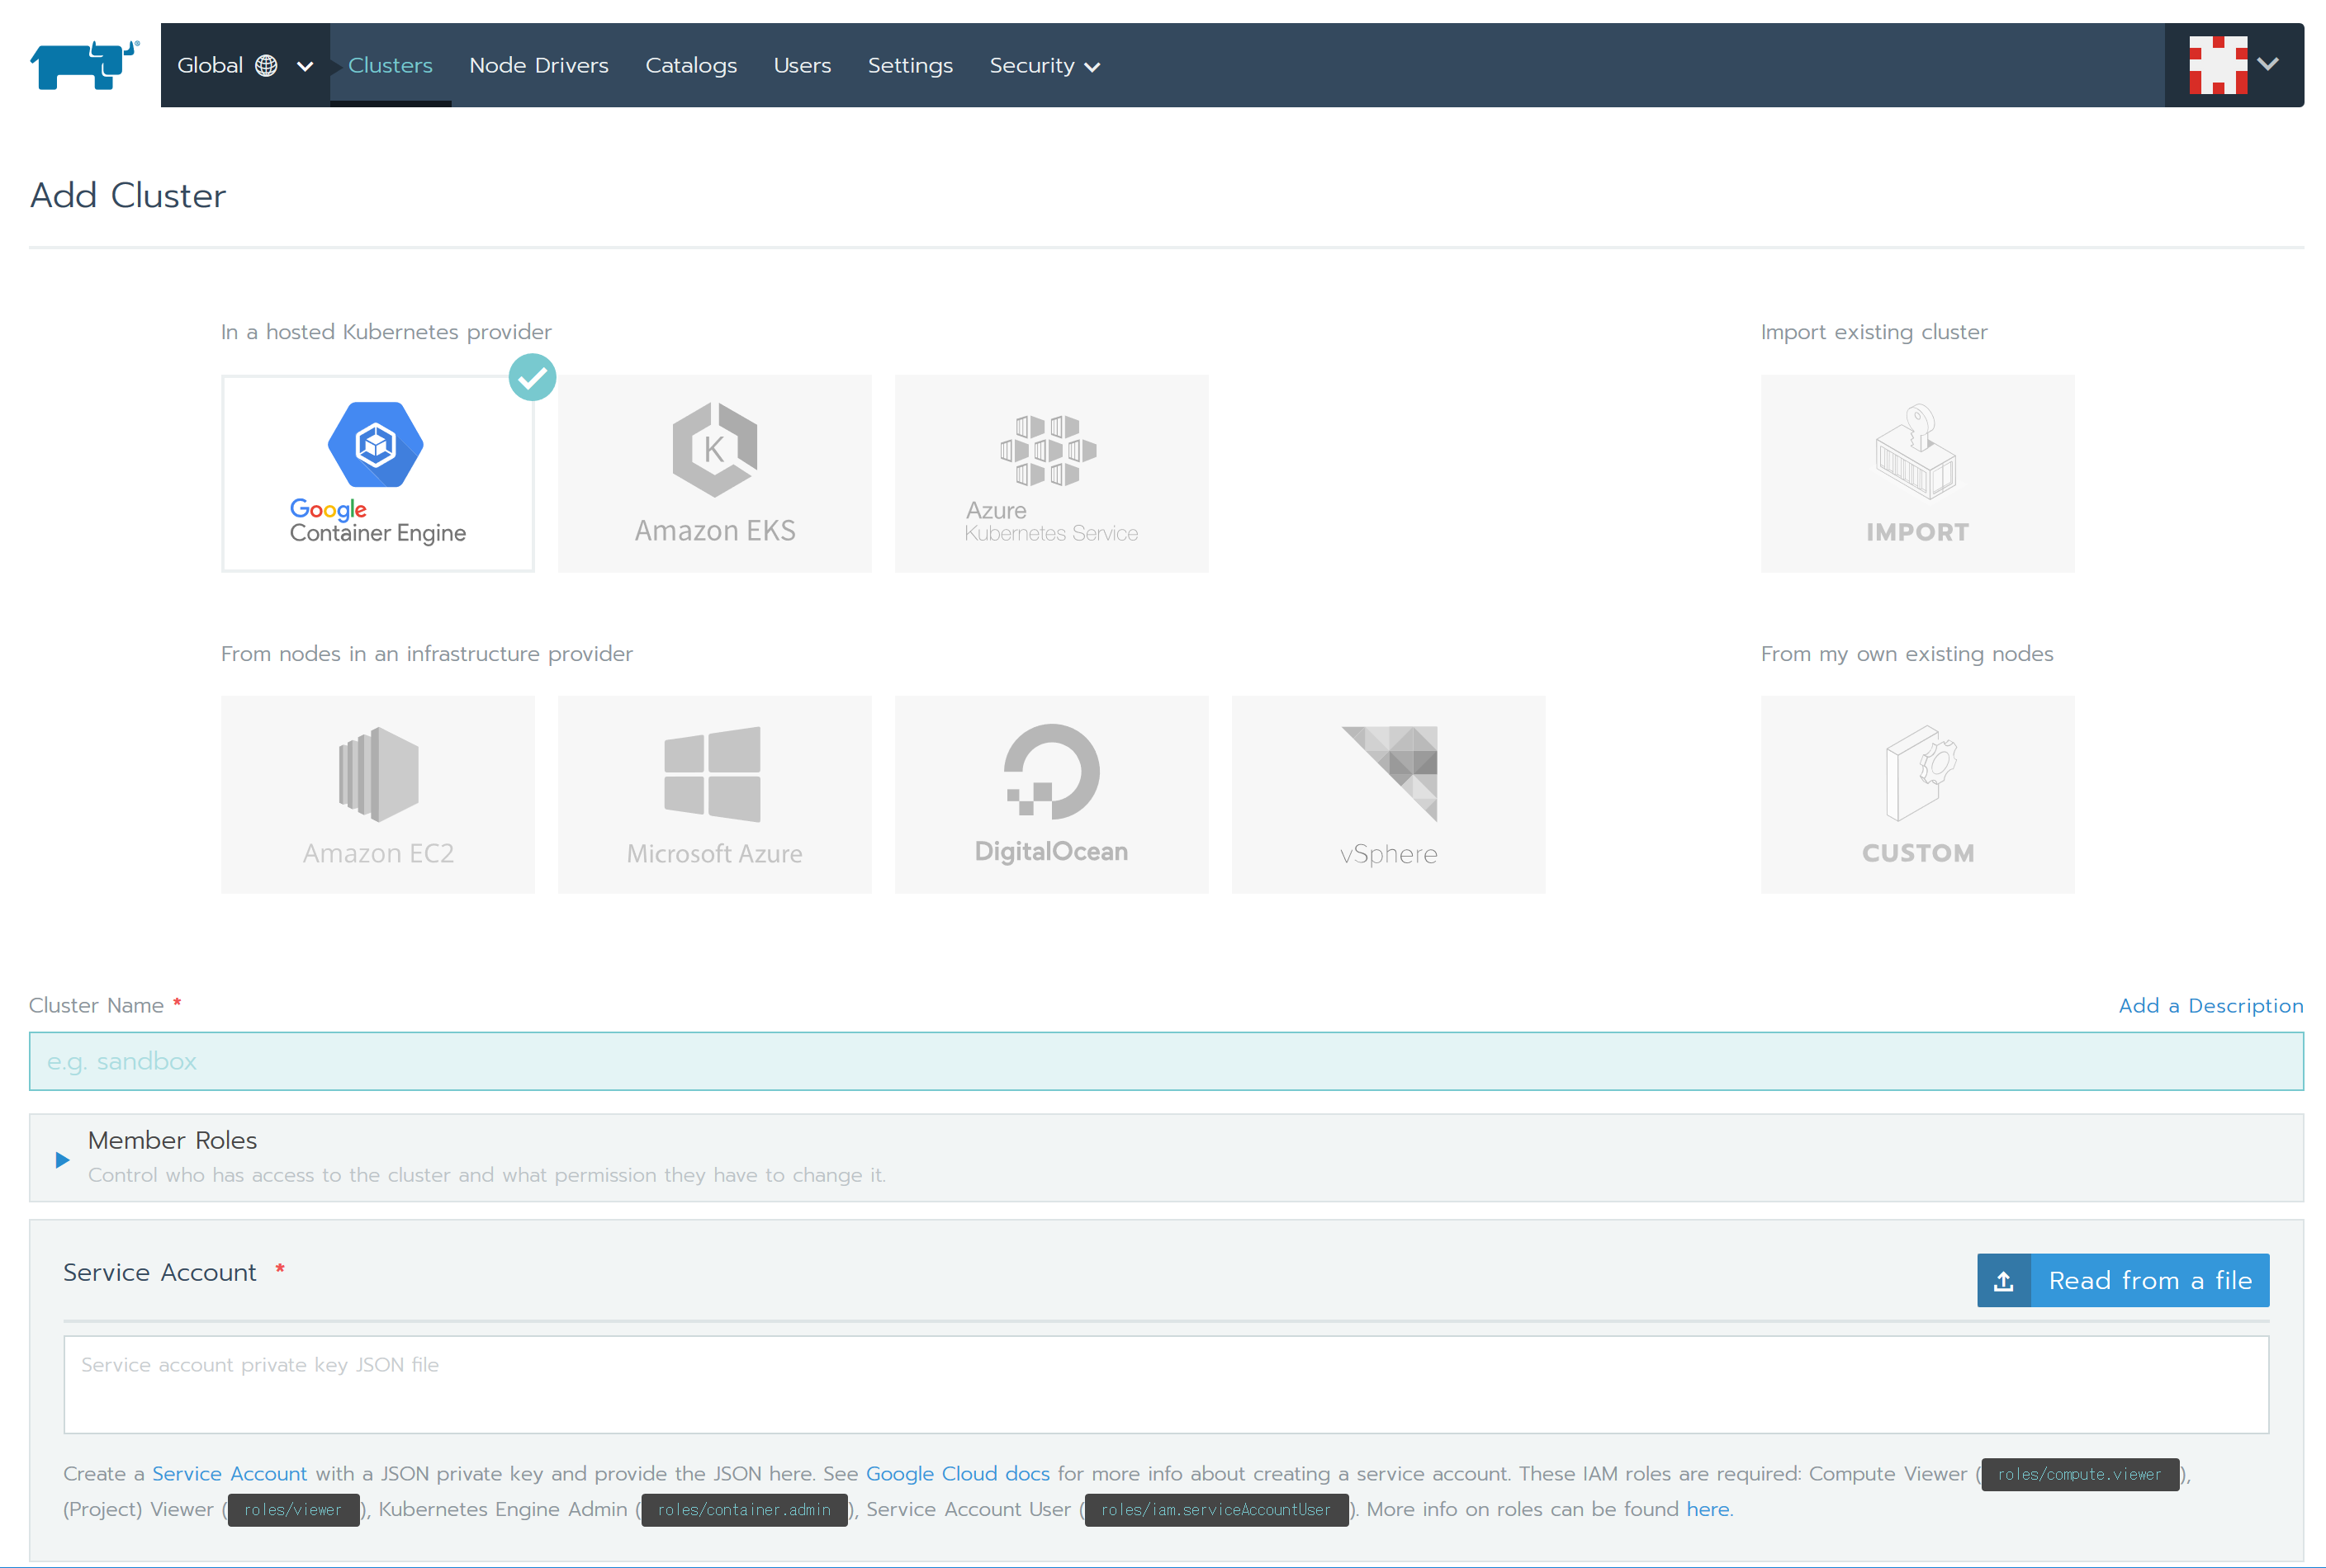Open the Catalogs tab
Screen dimensions: 2326x1568
(690, 65)
